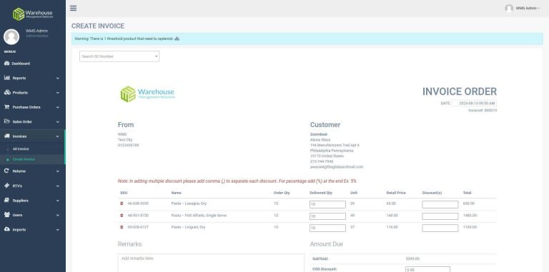Click the customer name Zoombeat

click(x=319, y=134)
